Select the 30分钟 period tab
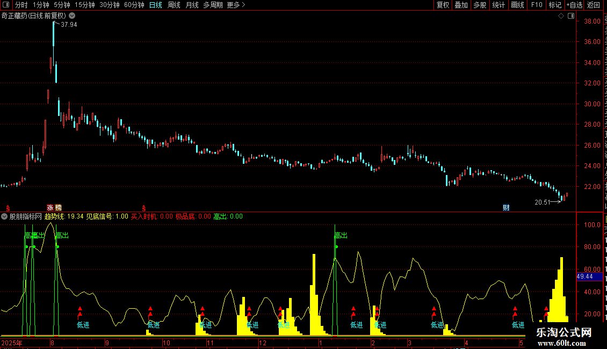The height and width of the screenshot is (349, 607). [109, 5]
